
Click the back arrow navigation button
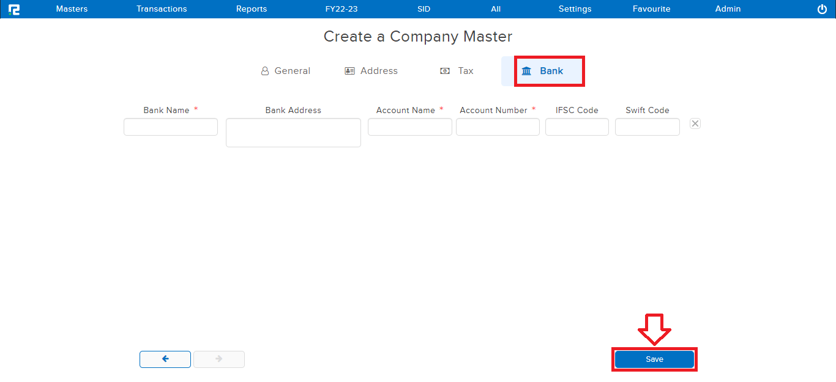pos(165,359)
